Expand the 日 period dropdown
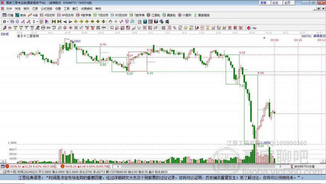Image resolution: width=326 pixels, height=184 pixels. click(x=6, y=21)
